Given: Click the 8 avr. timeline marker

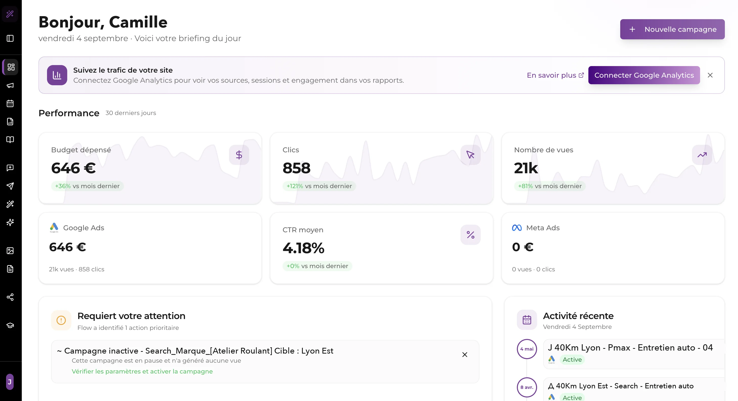Looking at the screenshot, I should [527, 387].
